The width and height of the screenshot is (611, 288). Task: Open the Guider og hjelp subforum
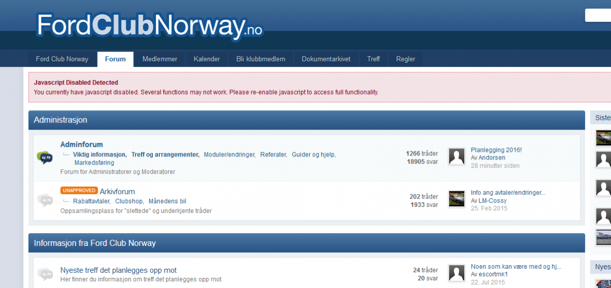314,154
